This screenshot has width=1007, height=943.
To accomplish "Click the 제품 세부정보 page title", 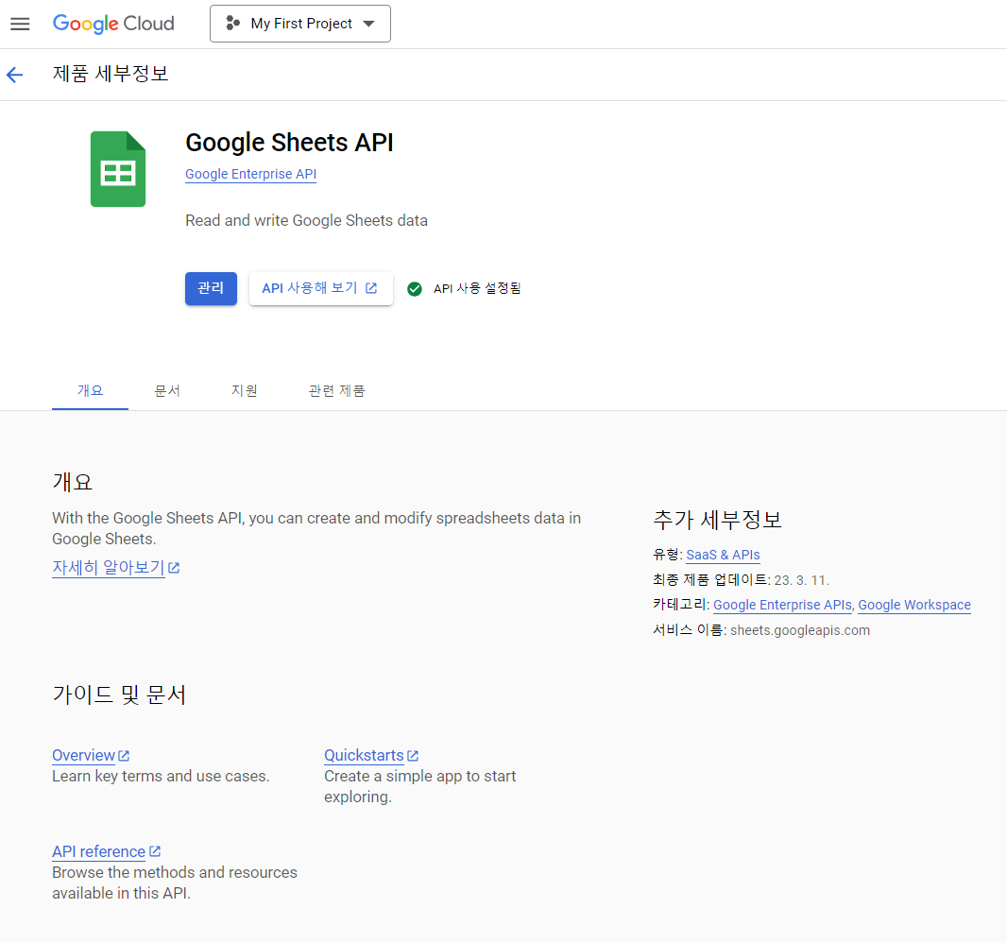I will 111,74.
